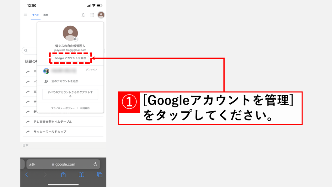Viewport: 332px width, 187px height.
Task: Tap すべてのアカウントからログアウトする button
Action: click(70, 94)
